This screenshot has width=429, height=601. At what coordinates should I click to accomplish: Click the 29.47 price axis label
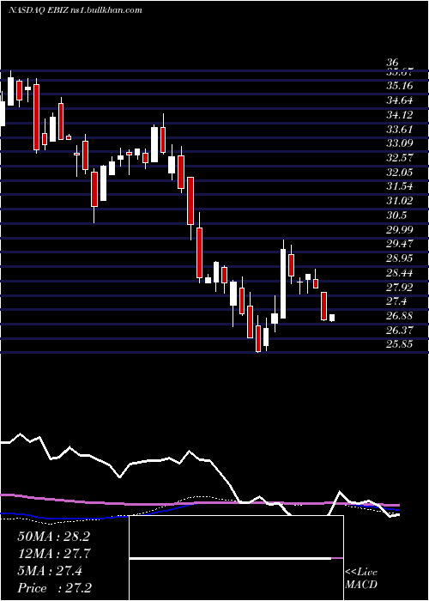(x=400, y=244)
